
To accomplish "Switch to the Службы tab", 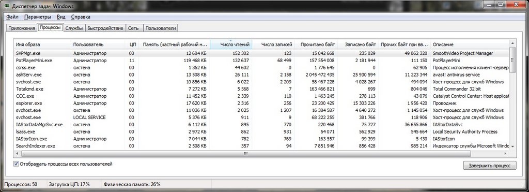I will [x=74, y=28].
